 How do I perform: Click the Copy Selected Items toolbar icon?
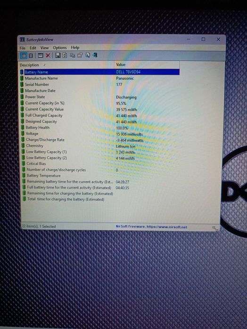73,55
